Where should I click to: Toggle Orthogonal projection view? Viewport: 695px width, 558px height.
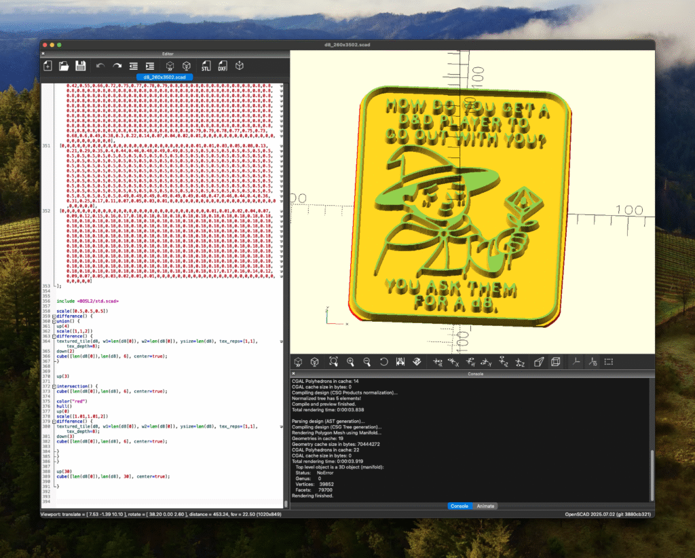coord(556,362)
